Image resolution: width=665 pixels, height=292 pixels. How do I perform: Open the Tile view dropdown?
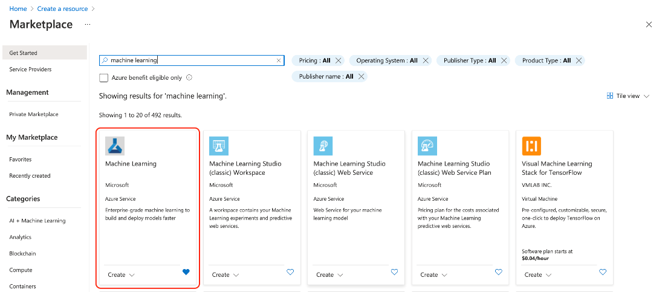(x=628, y=96)
